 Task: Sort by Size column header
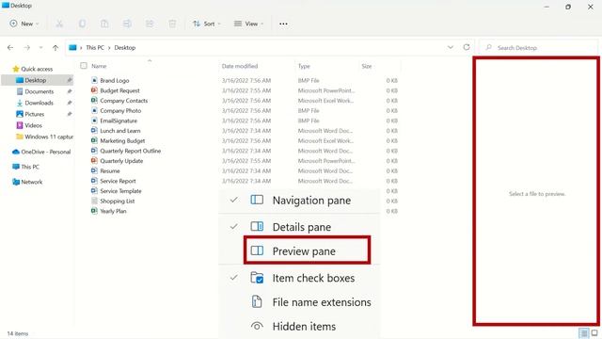point(366,66)
